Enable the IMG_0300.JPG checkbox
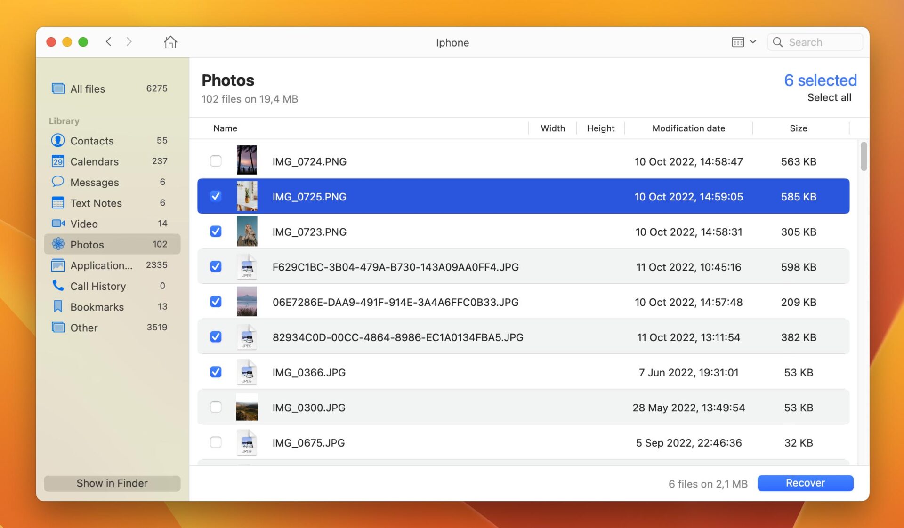Viewport: 904px width, 528px height. (x=216, y=408)
